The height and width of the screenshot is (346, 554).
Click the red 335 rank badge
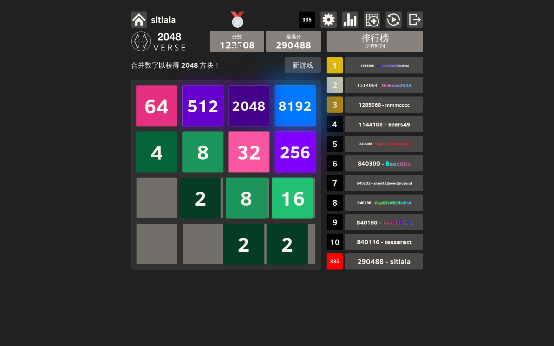[x=335, y=261]
